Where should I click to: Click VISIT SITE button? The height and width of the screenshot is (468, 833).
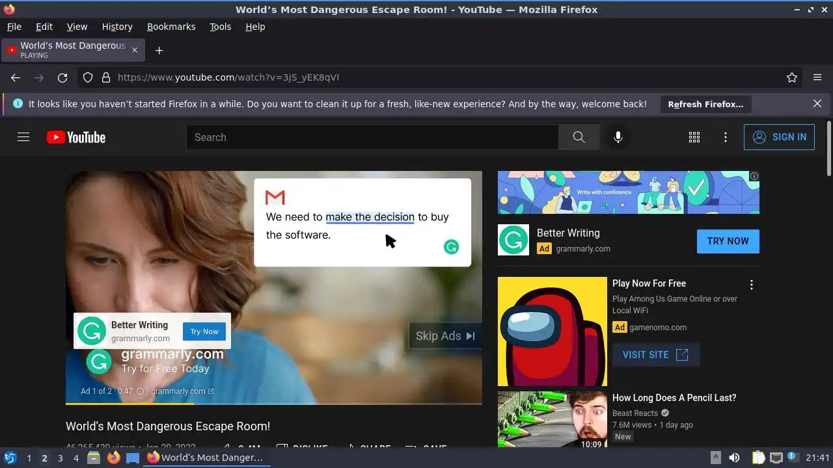(x=655, y=355)
